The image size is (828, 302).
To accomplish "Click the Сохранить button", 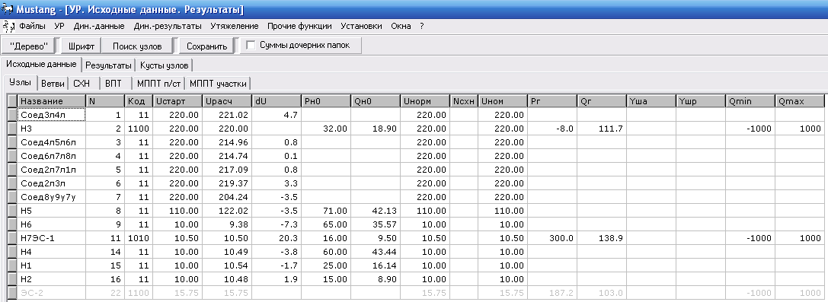I will point(206,46).
